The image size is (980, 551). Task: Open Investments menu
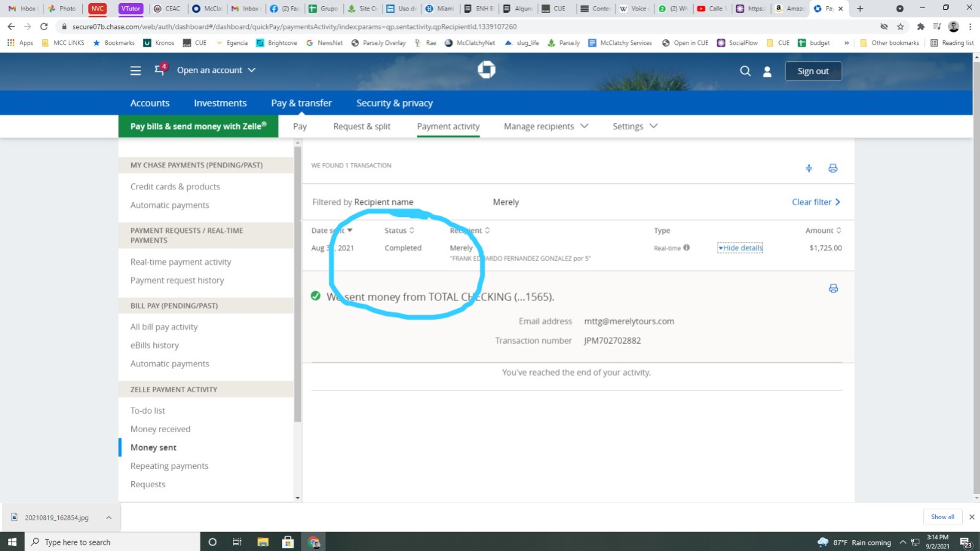pyautogui.click(x=220, y=103)
